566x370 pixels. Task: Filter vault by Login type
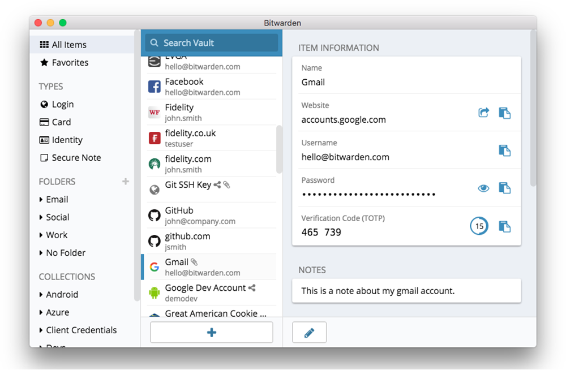(x=82, y=104)
